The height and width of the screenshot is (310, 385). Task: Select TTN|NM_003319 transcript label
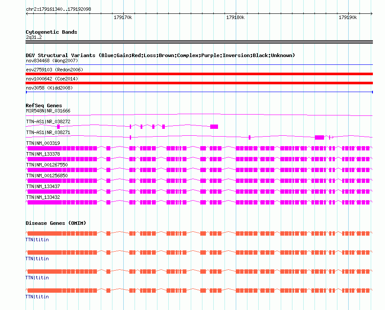[43, 144]
